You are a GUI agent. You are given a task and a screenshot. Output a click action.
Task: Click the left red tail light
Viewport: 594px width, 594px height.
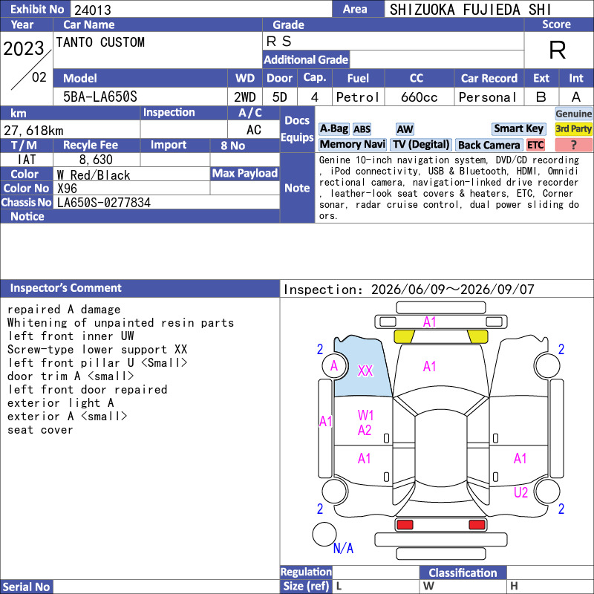404,525
